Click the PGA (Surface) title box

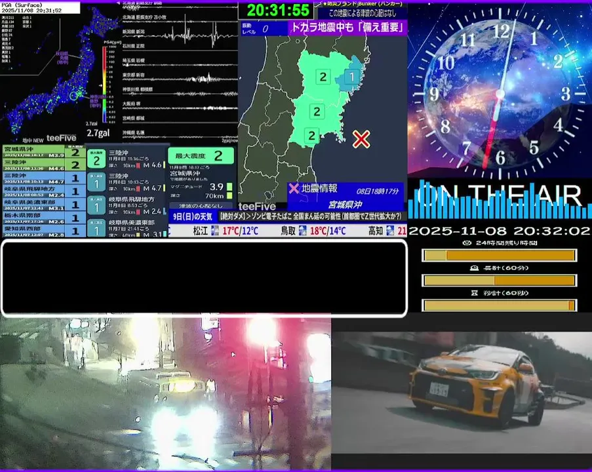pyautogui.click(x=40, y=8)
